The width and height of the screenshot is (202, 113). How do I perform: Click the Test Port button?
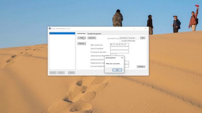tap(92, 38)
